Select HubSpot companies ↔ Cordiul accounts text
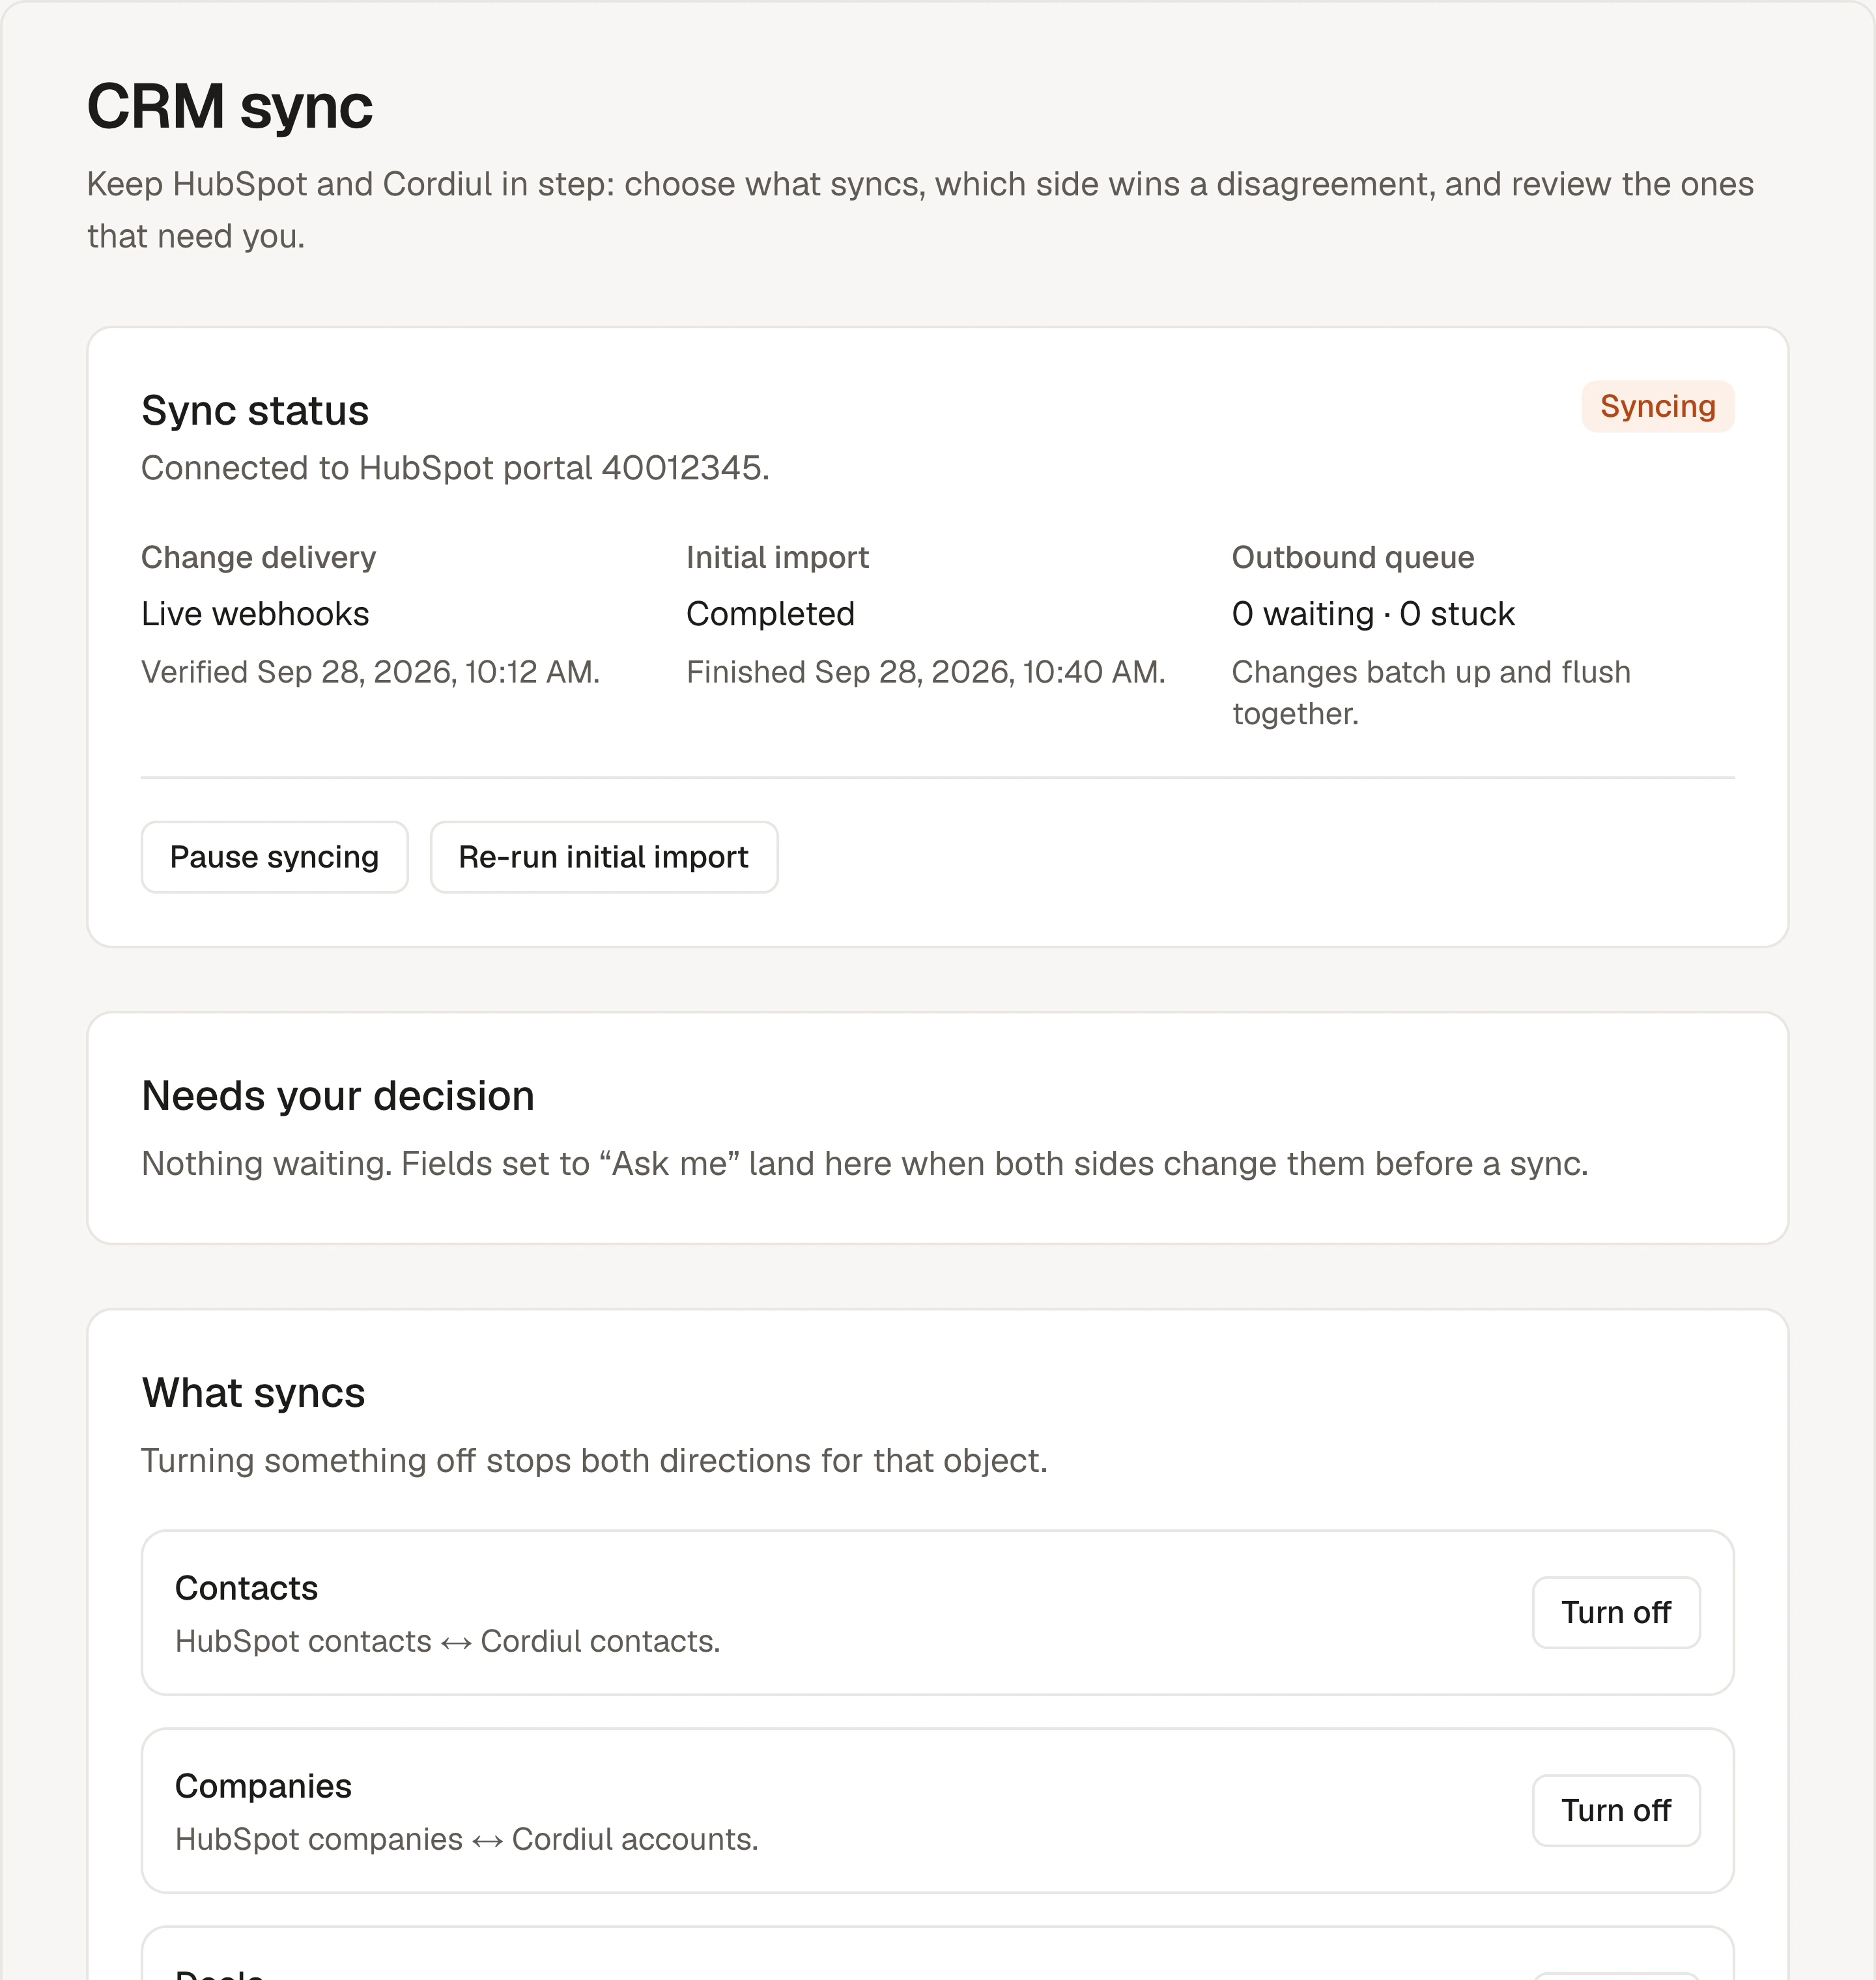Image resolution: width=1876 pixels, height=1980 pixels. [466, 1839]
